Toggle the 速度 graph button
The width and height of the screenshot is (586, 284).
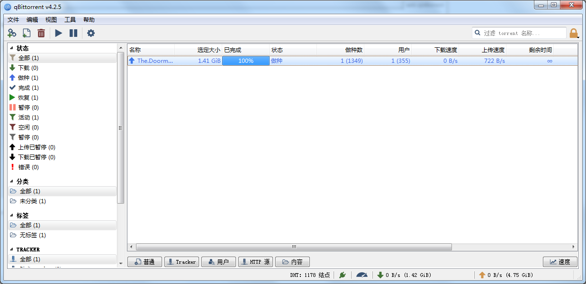[x=559, y=262]
